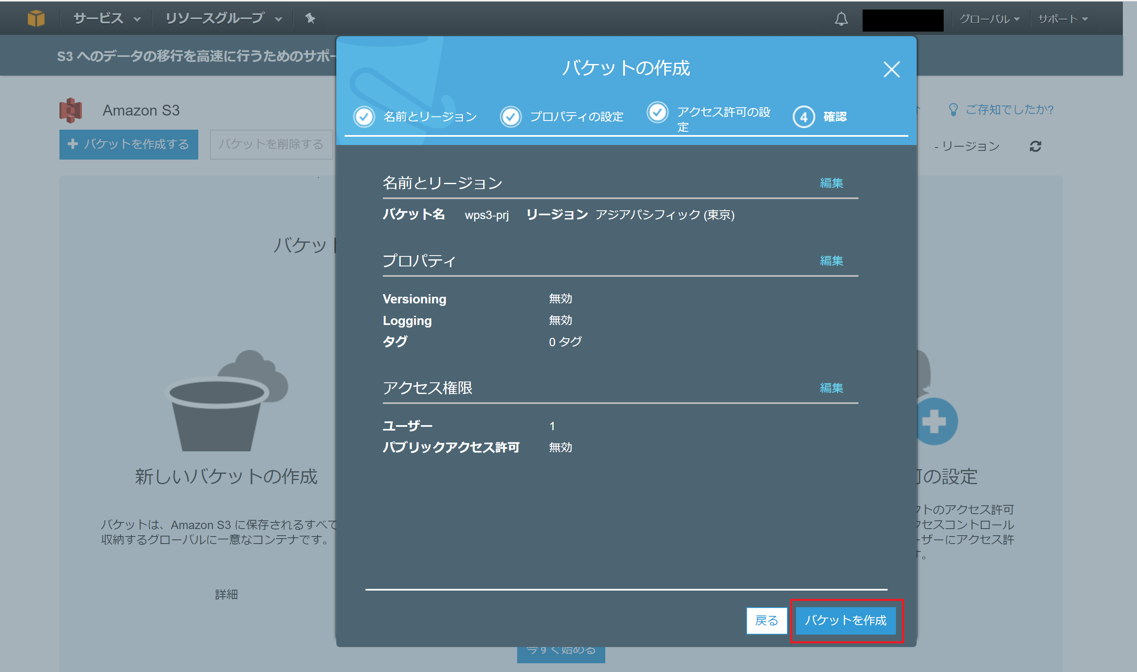Select step 4 確認 circle icon
This screenshot has height=672, width=1137.
pyautogui.click(x=804, y=117)
